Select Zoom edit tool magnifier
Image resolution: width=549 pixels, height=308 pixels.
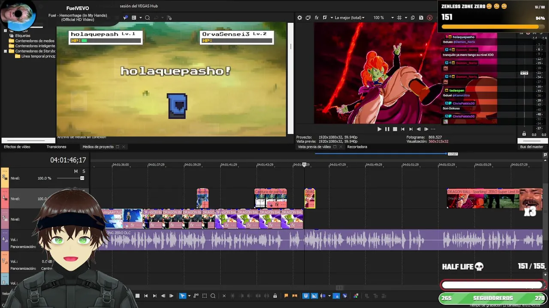(x=213, y=296)
